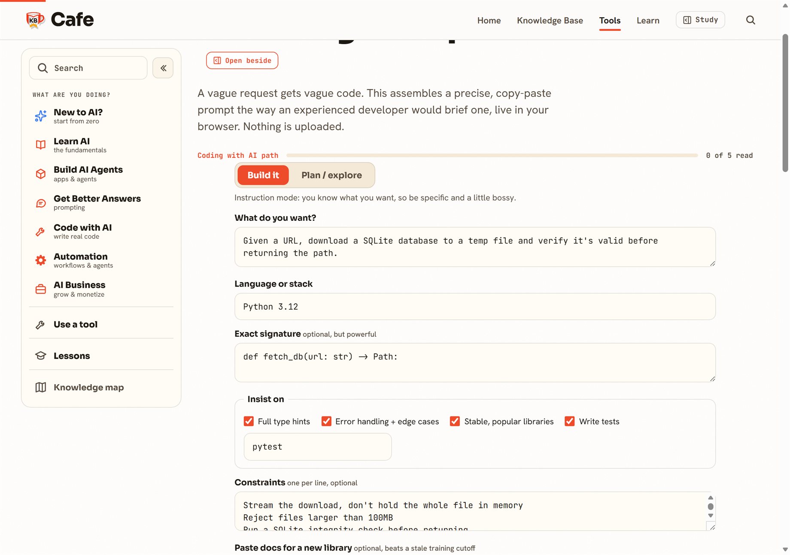Screen dimensions: 790x555
Task: Open site search magnifier in header
Action: 750,20
